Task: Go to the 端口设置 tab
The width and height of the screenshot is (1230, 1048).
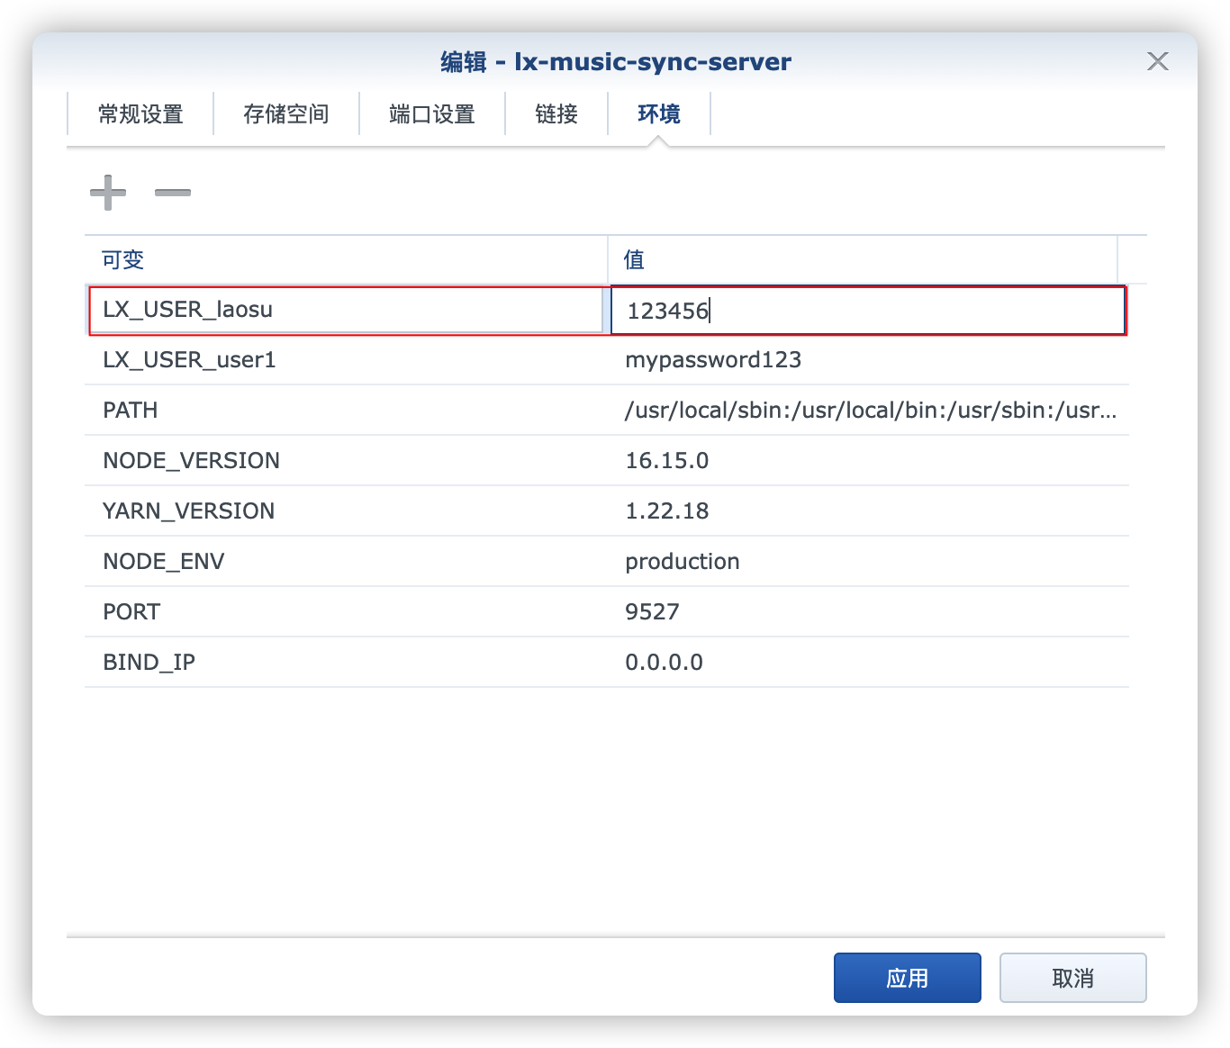Action: 432,114
